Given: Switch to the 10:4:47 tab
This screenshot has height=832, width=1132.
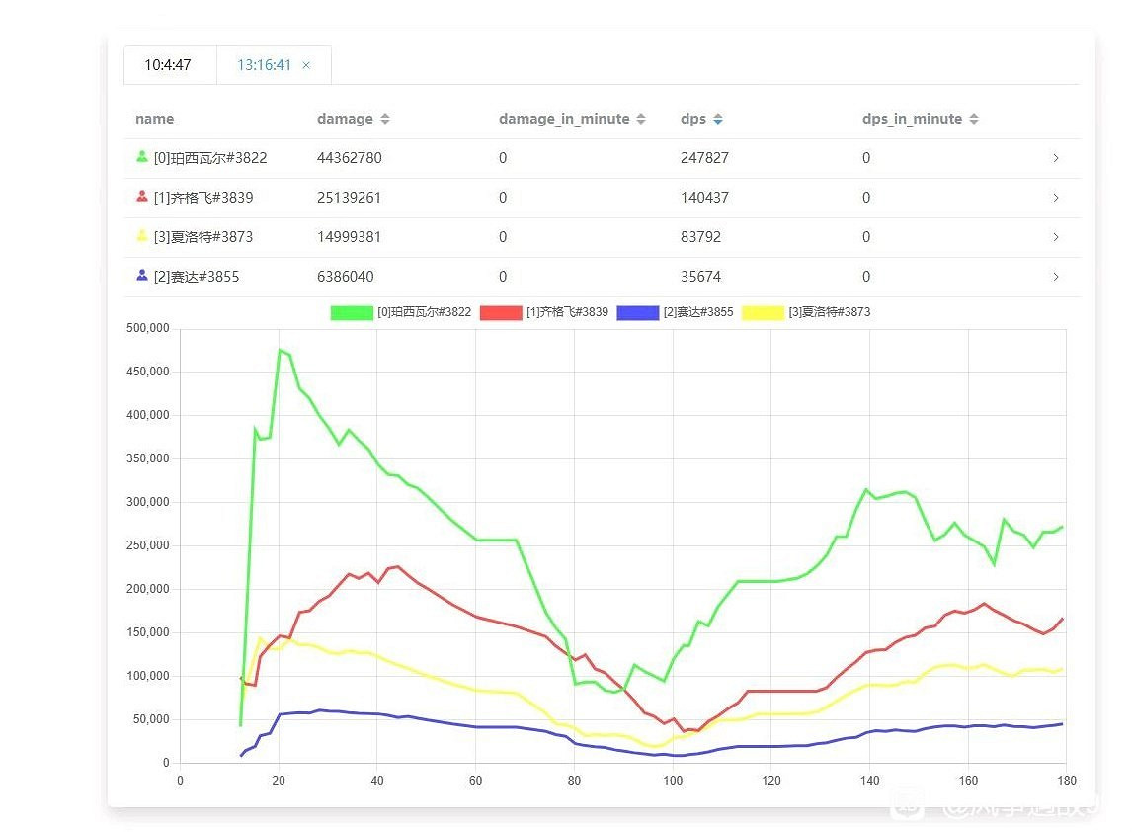Looking at the screenshot, I should [x=168, y=65].
